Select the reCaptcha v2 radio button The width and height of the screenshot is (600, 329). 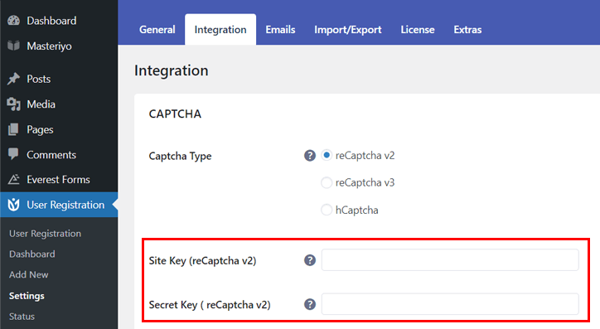(x=327, y=155)
